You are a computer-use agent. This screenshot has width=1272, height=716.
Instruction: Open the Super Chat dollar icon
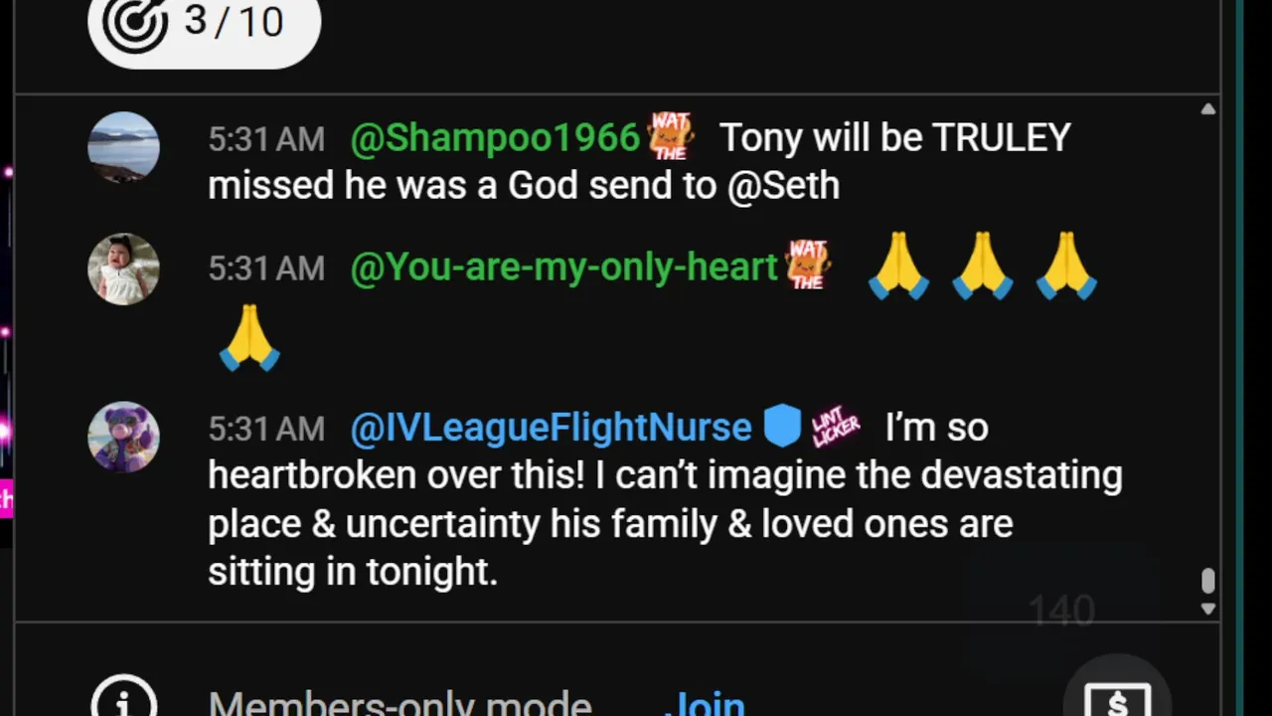1117,696
